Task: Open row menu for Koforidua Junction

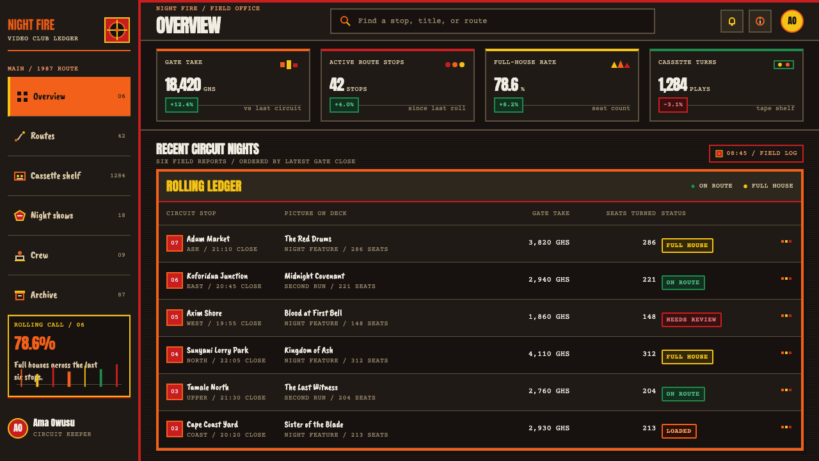Action: pyautogui.click(x=786, y=279)
